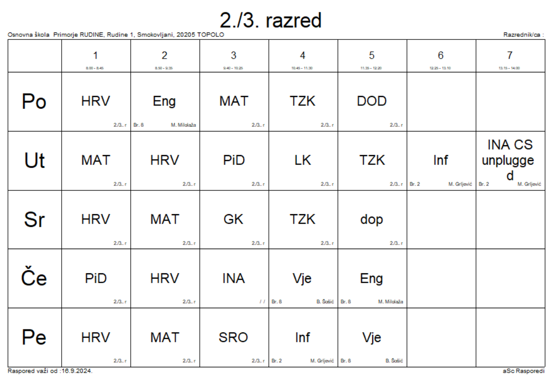
Task: Click the Monday HRV lesson cell
Action: coord(96,101)
